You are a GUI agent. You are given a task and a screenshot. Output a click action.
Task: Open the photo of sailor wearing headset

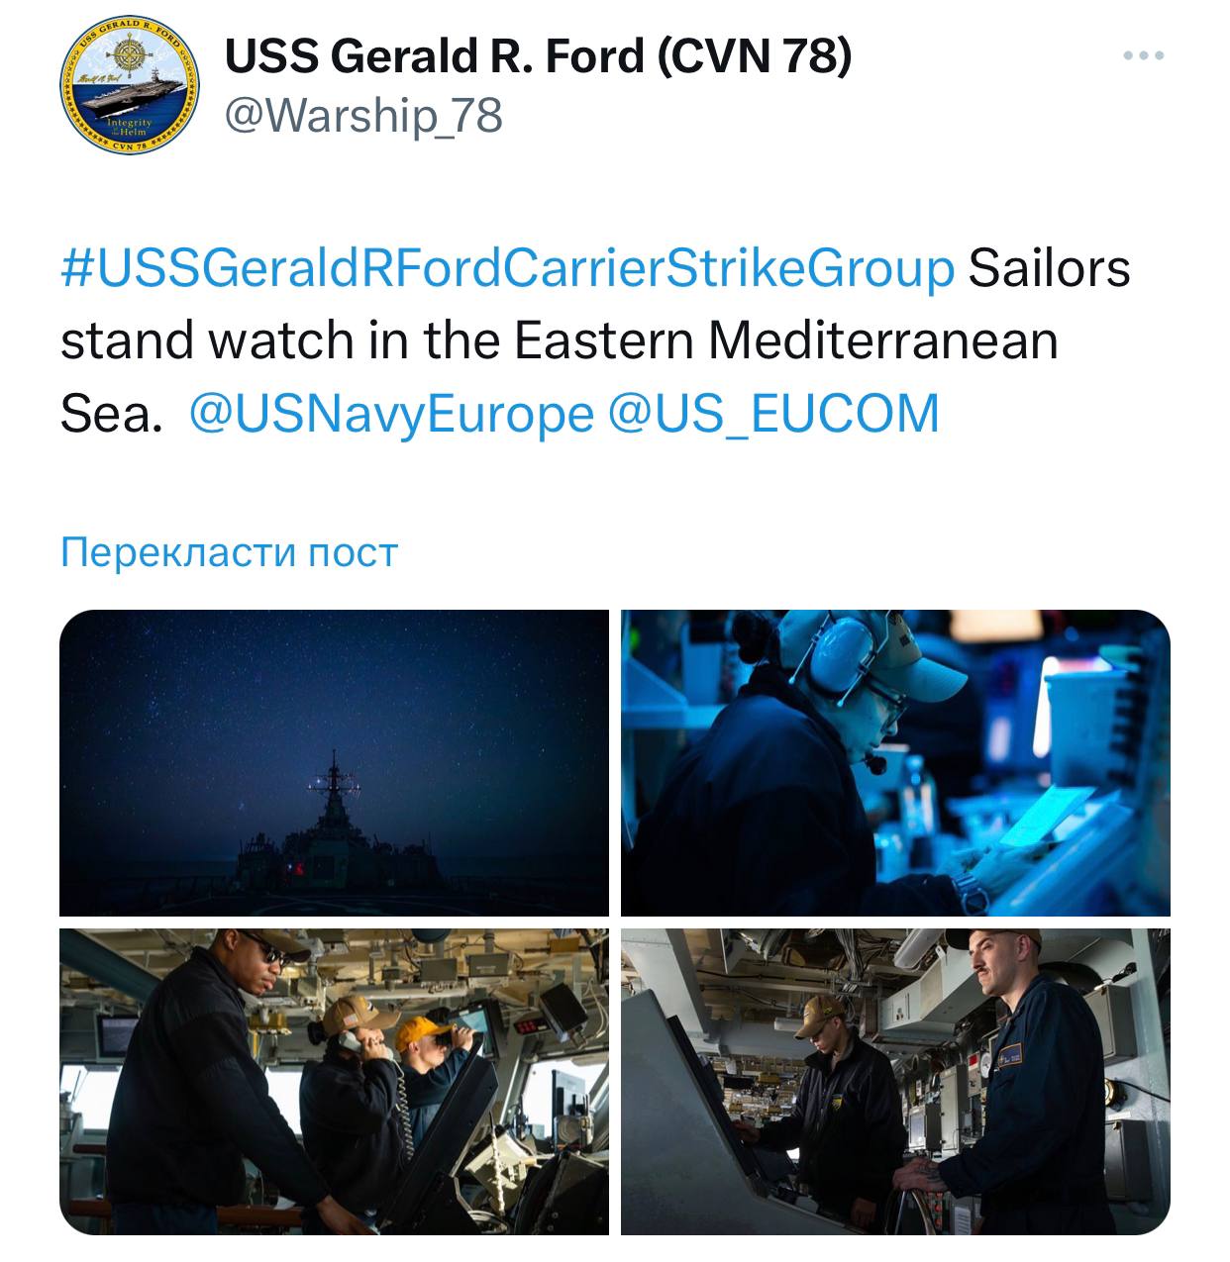click(x=895, y=763)
